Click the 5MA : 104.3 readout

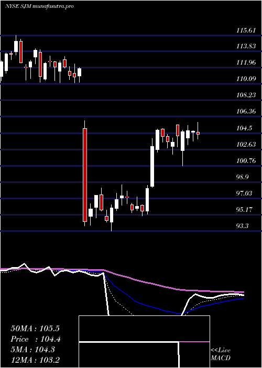point(32,350)
